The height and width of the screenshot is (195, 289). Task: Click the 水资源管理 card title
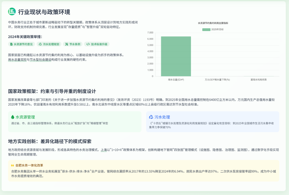25,117
